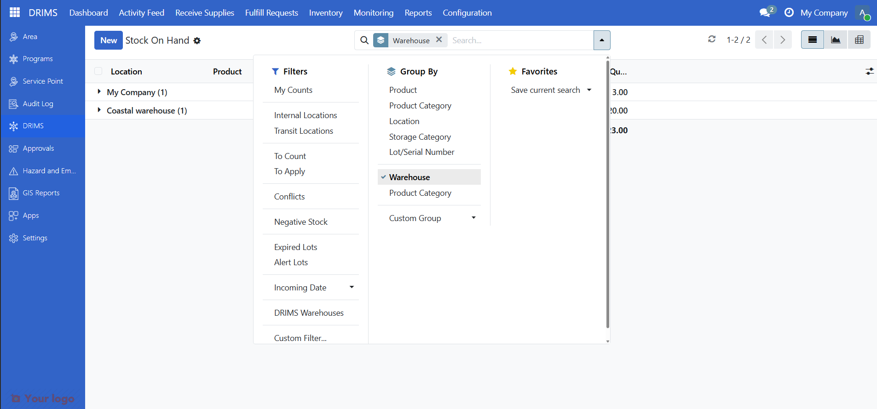Click the Area sidebar icon
This screenshot has width=877, height=409.
click(14, 37)
